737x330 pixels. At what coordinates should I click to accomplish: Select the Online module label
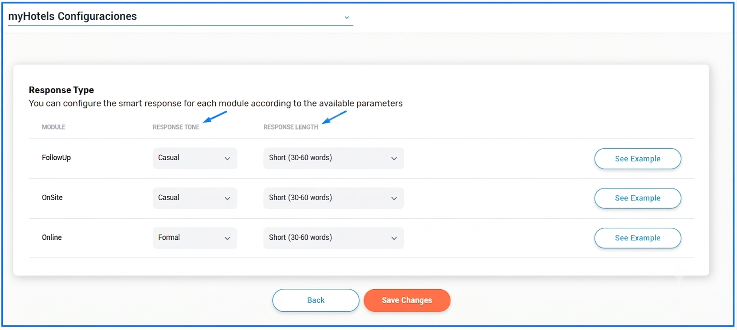point(52,237)
